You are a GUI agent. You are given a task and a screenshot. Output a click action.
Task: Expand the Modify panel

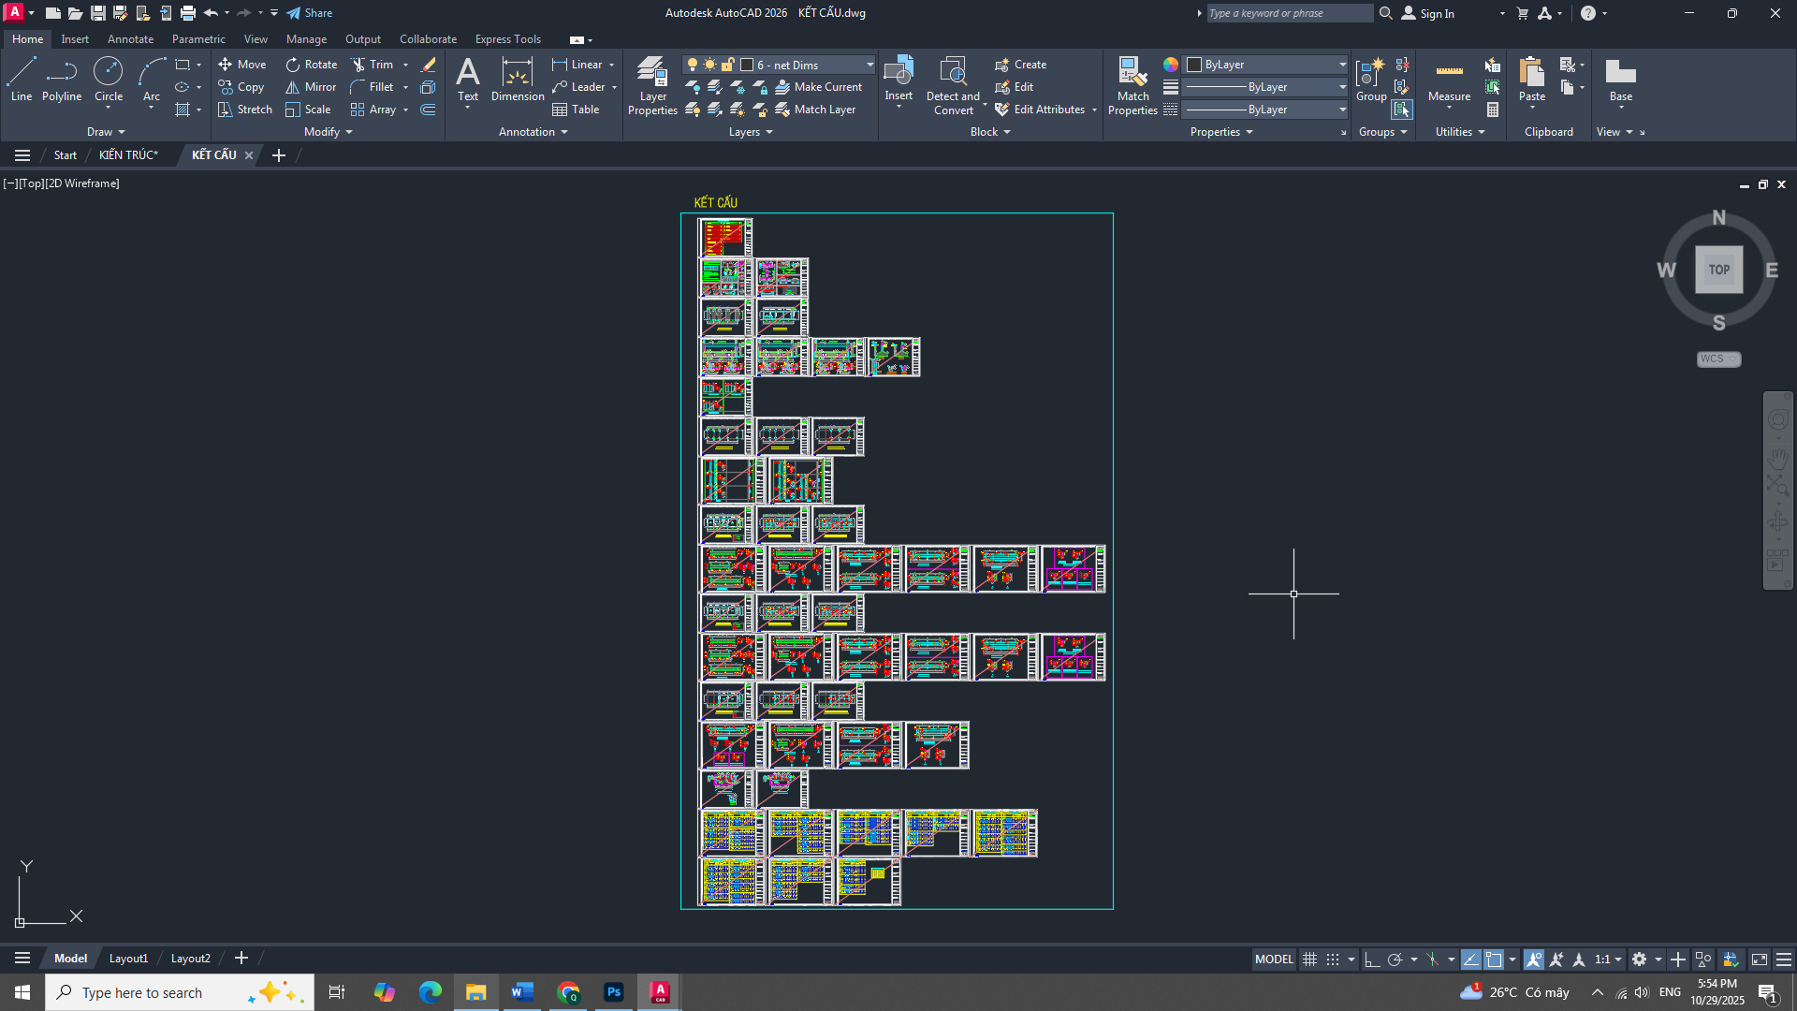click(x=328, y=132)
